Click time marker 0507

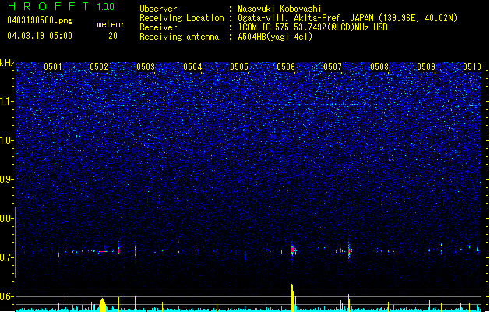click(333, 66)
